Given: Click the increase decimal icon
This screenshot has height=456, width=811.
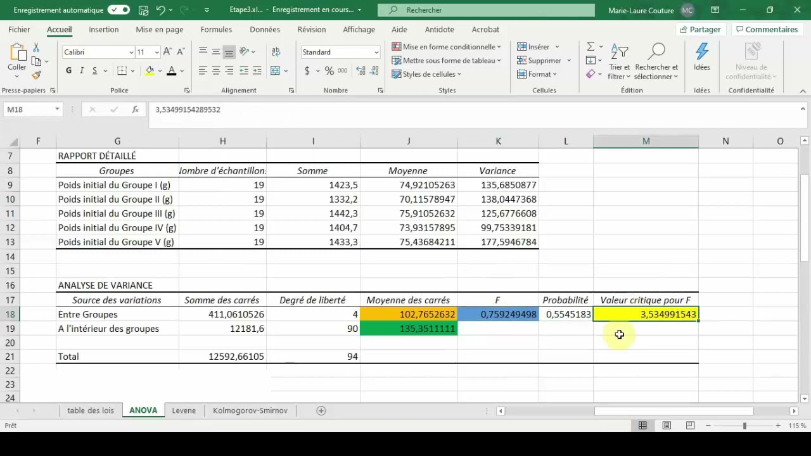Looking at the screenshot, I should pos(361,71).
